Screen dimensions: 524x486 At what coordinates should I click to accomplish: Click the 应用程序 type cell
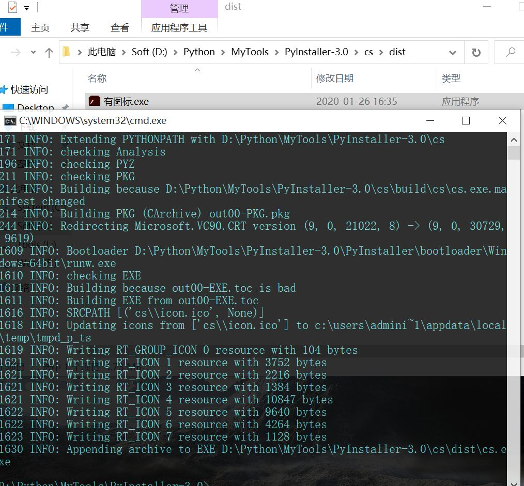pos(460,101)
